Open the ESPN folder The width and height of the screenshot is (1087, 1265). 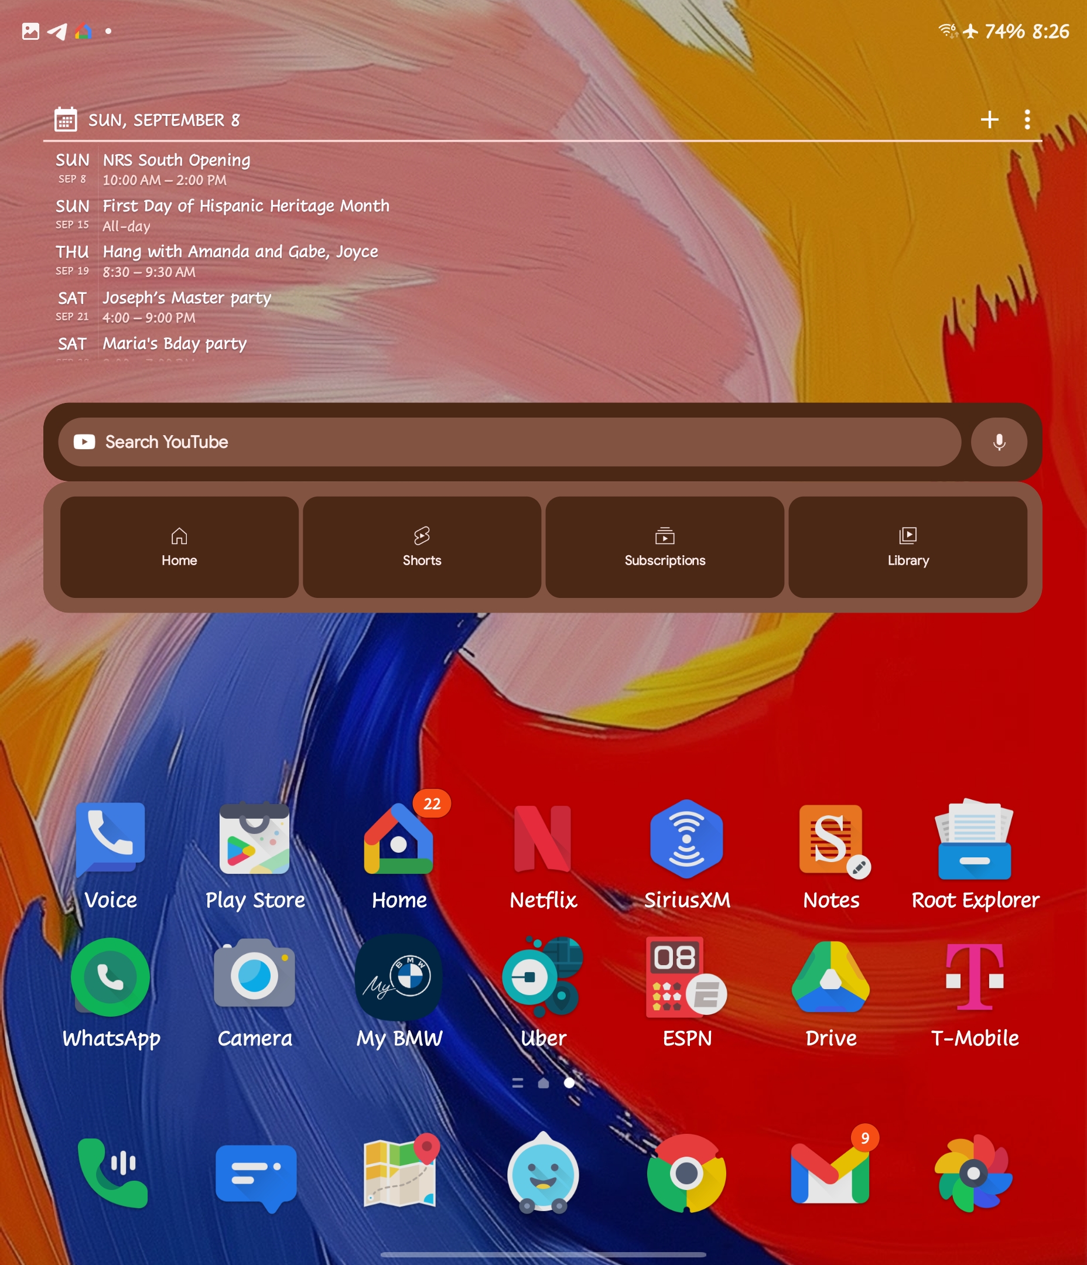[x=686, y=976]
